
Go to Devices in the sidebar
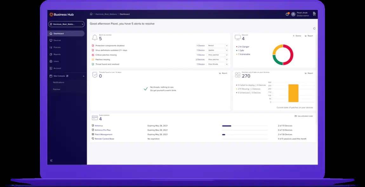57,40
